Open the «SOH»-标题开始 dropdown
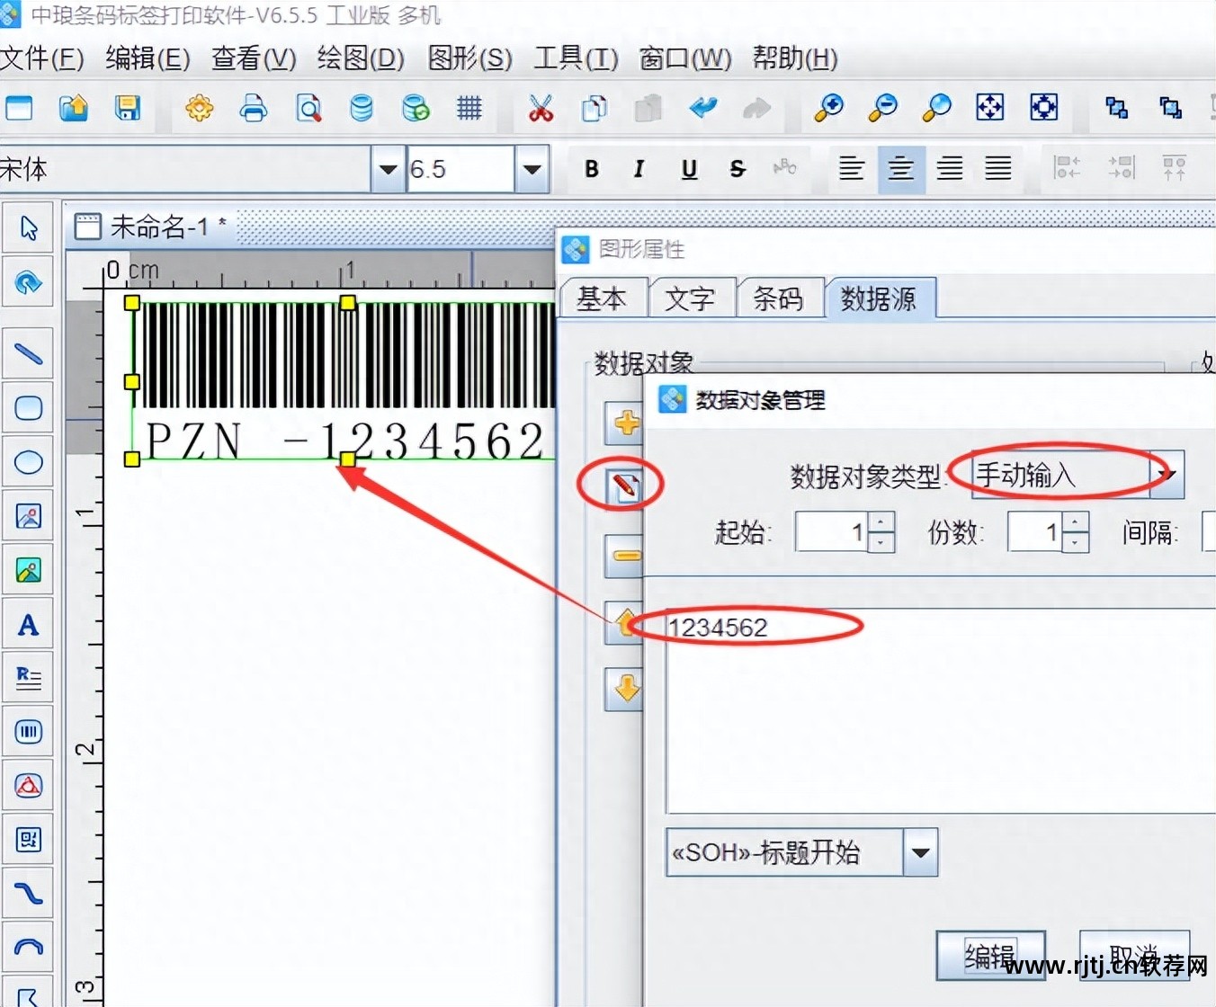The image size is (1216, 1007). tap(920, 851)
